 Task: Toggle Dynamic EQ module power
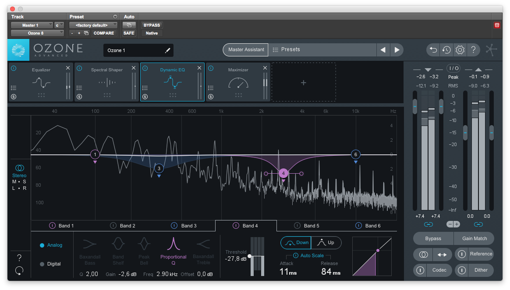[x=145, y=68]
